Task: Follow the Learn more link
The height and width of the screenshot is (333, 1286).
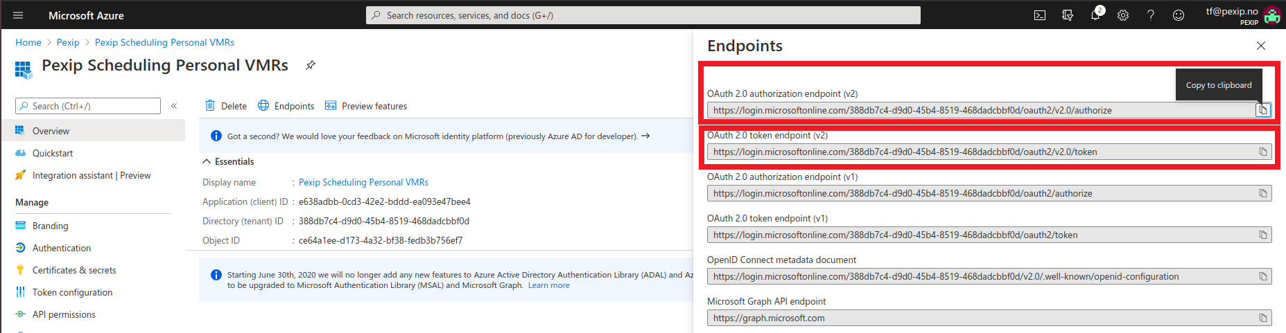Action: (x=548, y=285)
